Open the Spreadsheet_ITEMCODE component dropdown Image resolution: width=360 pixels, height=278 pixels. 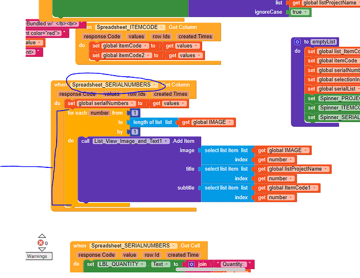coord(162,27)
